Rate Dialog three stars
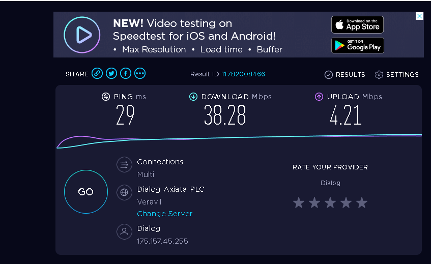The width and height of the screenshot is (431, 264). point(330,203)
